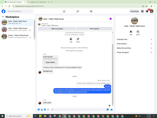Mute the conversation bell icon
This screenshot has height=118, width=157.
pos(131,31)
